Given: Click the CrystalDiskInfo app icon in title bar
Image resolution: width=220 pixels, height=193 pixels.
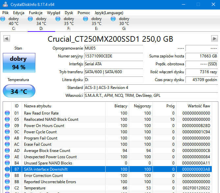Looking at the screenshot, I should click(5, 5).
